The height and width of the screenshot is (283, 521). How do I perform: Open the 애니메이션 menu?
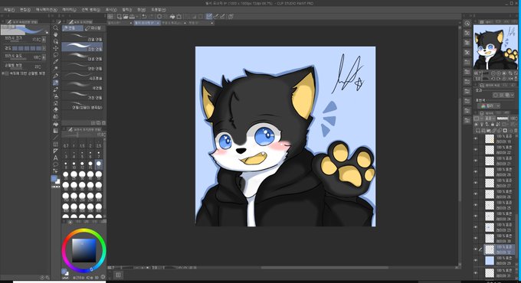[x=46, y=10]
